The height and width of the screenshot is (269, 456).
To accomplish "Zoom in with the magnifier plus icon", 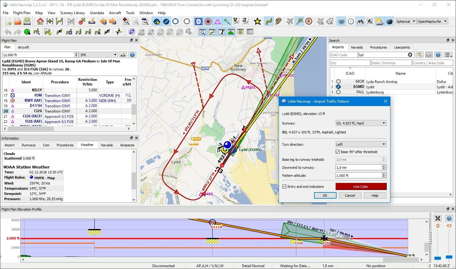I will (x=126, y=21).
